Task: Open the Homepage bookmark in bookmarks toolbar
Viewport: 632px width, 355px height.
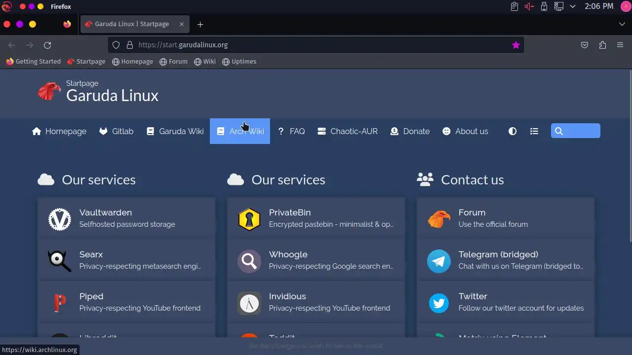Action: click(132, 62)
